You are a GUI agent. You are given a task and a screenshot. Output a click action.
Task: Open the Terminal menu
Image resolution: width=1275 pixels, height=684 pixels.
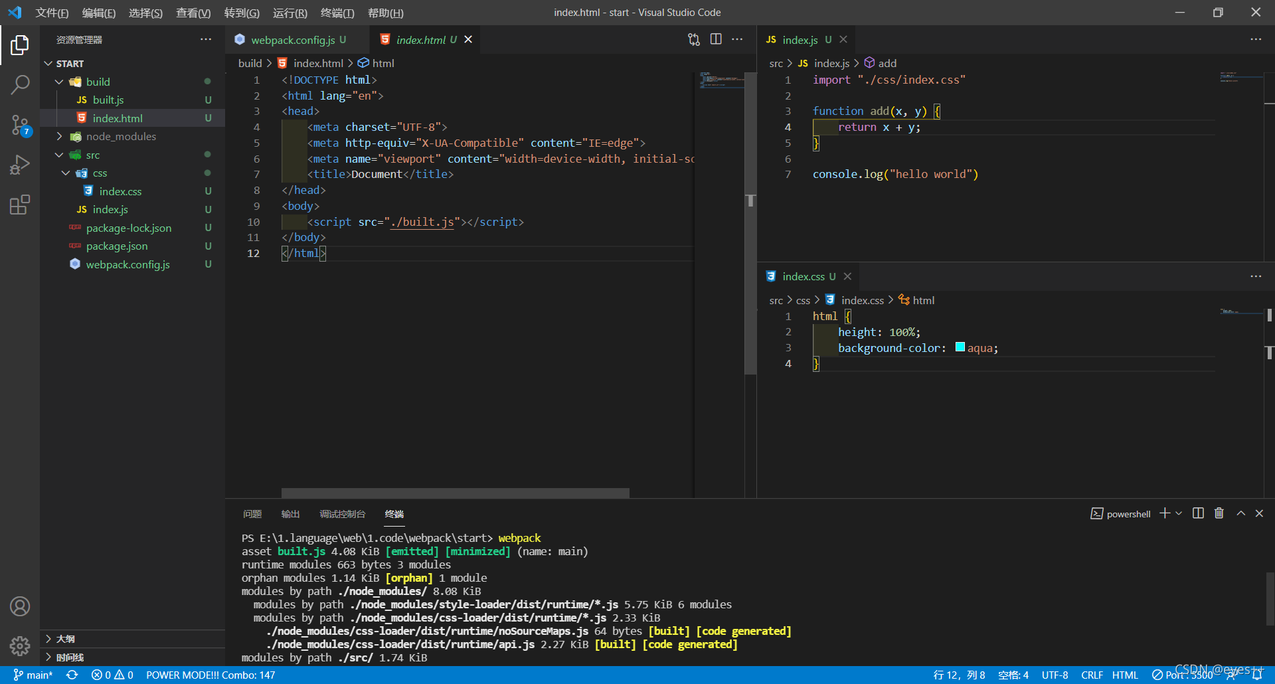pos(337,13)
